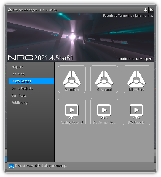Close the Project Manager dialog
This screenshot has height=177, width=161.
151,10
